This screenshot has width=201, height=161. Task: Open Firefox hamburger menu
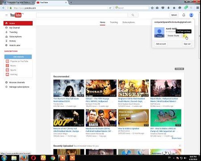coord(197,8)
